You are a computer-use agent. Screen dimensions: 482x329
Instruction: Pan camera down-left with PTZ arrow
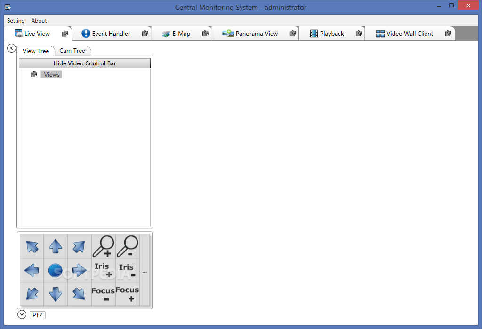32,294
